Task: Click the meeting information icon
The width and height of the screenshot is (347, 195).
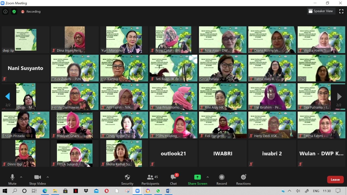Action: pyautogui.click(x=5, y=12)
